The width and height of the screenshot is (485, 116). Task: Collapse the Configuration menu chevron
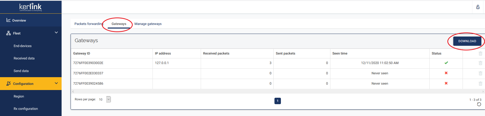tap(56, 83)
